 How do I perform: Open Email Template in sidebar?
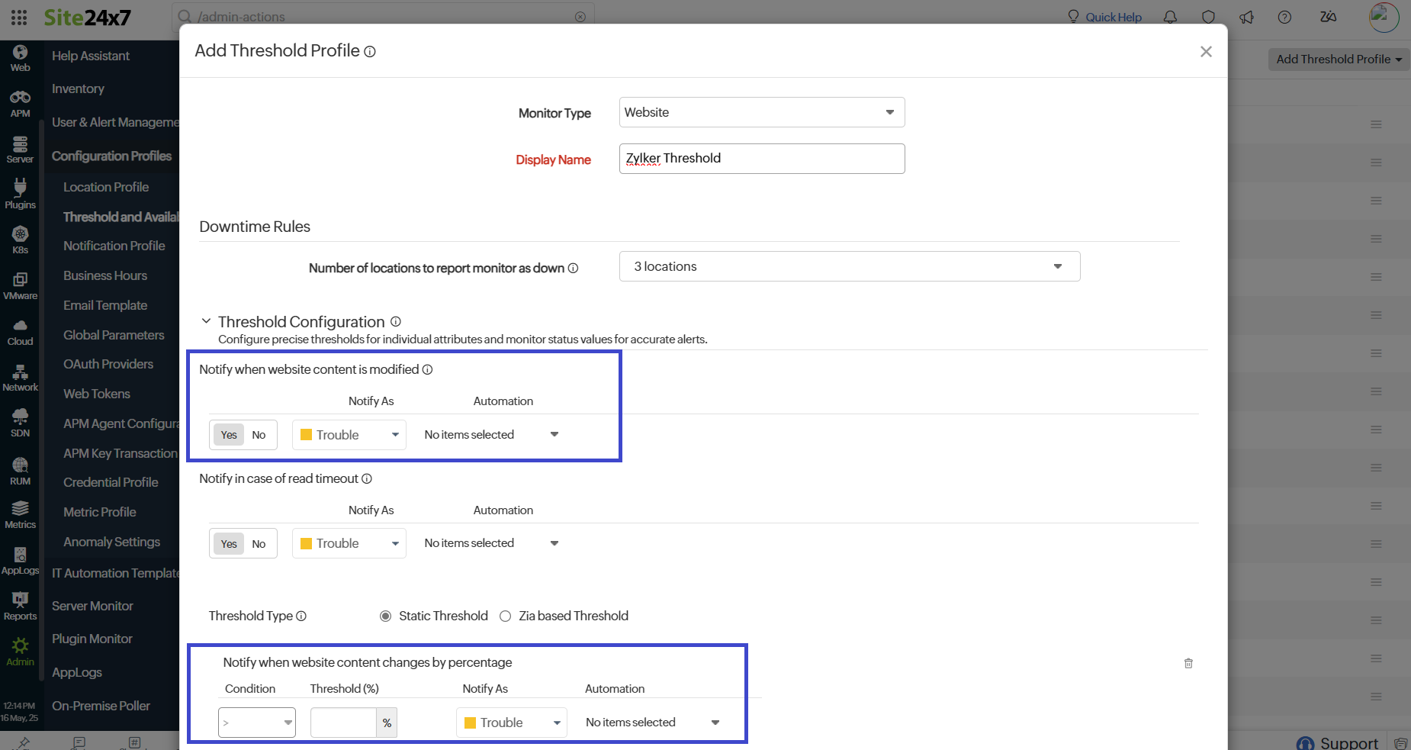(105, 305)
